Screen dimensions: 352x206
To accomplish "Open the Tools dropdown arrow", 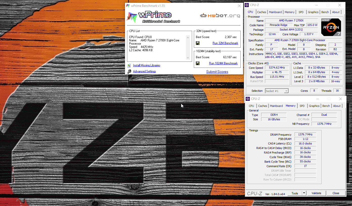I will tap(304, 193).
